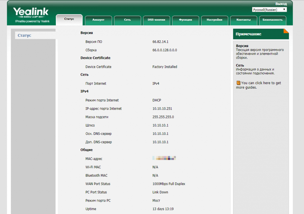The height and width of the screenshot is (214, 304).
Task: Click the IP address 10.10.10.251
Action: (162, 108)
